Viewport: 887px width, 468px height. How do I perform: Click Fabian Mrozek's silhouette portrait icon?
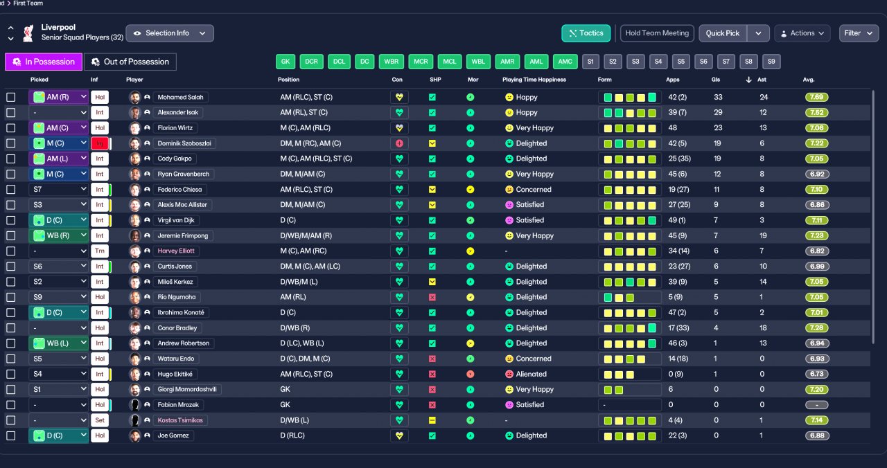coord(135,405)
